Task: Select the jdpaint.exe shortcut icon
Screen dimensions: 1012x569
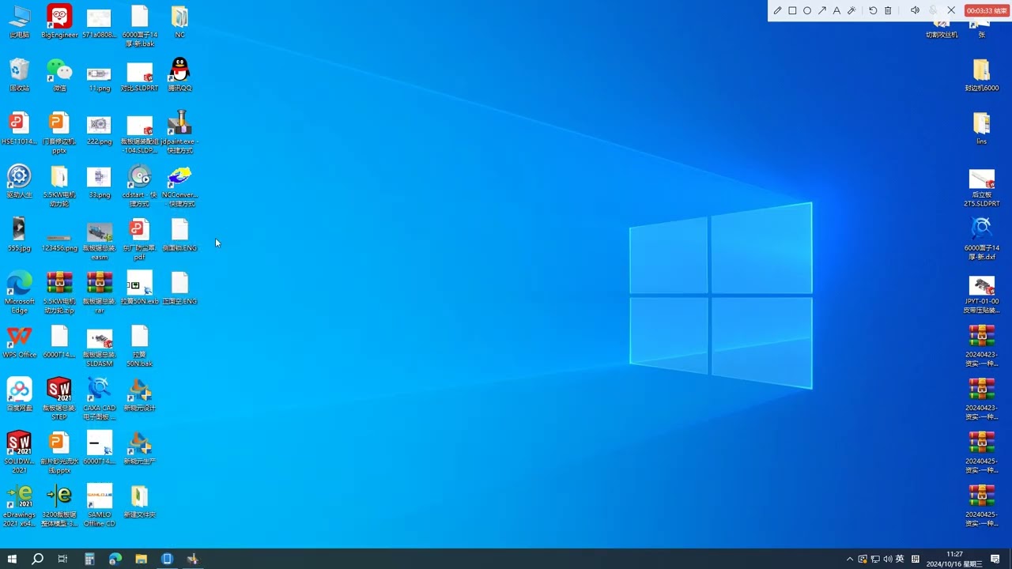Action: pos(179,133)
